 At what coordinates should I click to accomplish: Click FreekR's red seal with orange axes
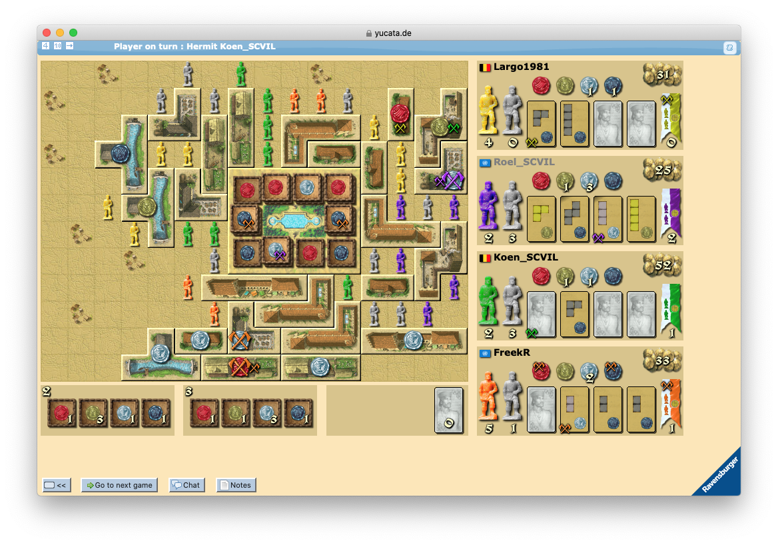pyautogui.click(x=541, y=371)
